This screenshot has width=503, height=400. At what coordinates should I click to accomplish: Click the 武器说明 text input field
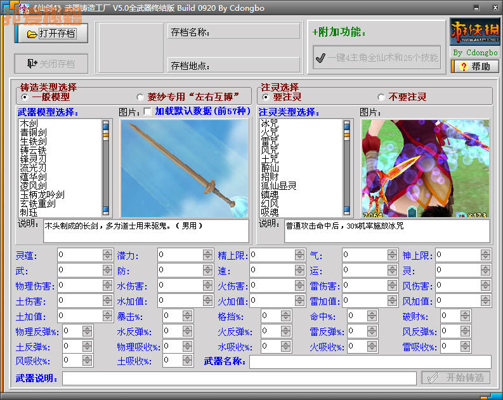(x=239, y=378)
